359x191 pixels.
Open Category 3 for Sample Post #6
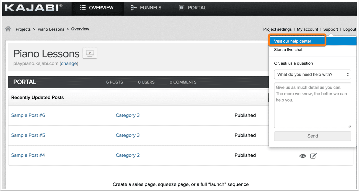click(x=128, y=115)
